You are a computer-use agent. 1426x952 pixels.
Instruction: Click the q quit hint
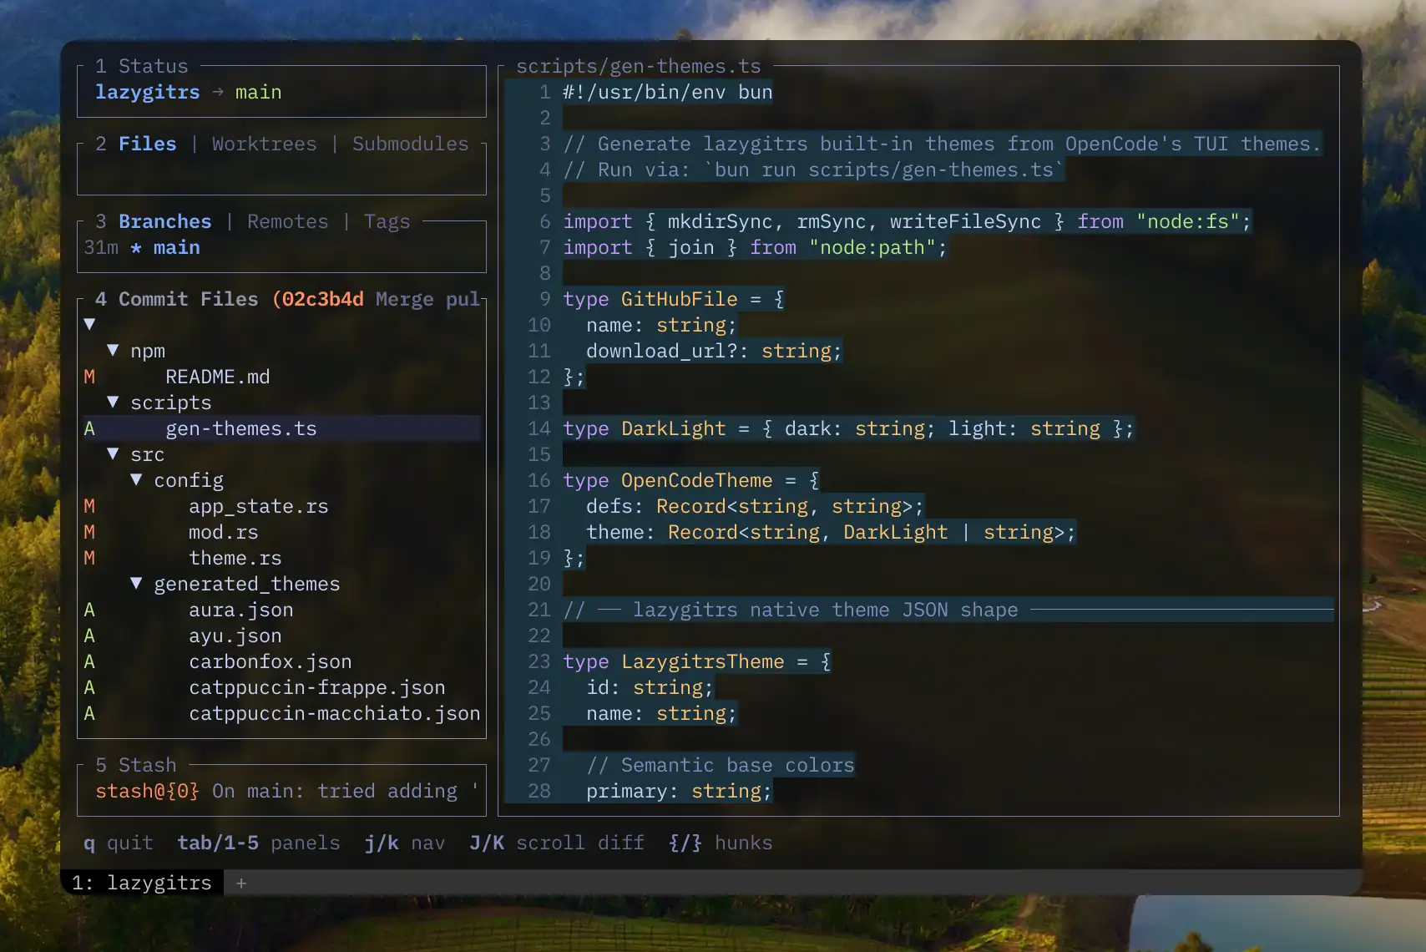tap(119, 843)
